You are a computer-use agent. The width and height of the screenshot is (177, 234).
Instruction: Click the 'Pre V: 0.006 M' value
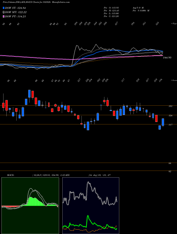point(141,11)
